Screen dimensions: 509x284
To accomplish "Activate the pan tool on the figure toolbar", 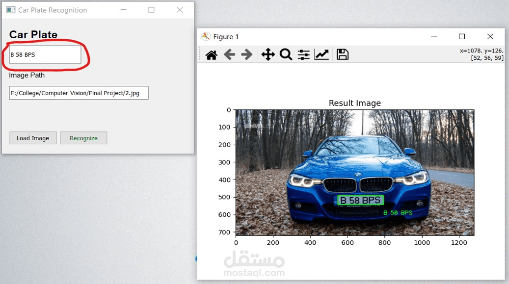I will click(268, 54).
